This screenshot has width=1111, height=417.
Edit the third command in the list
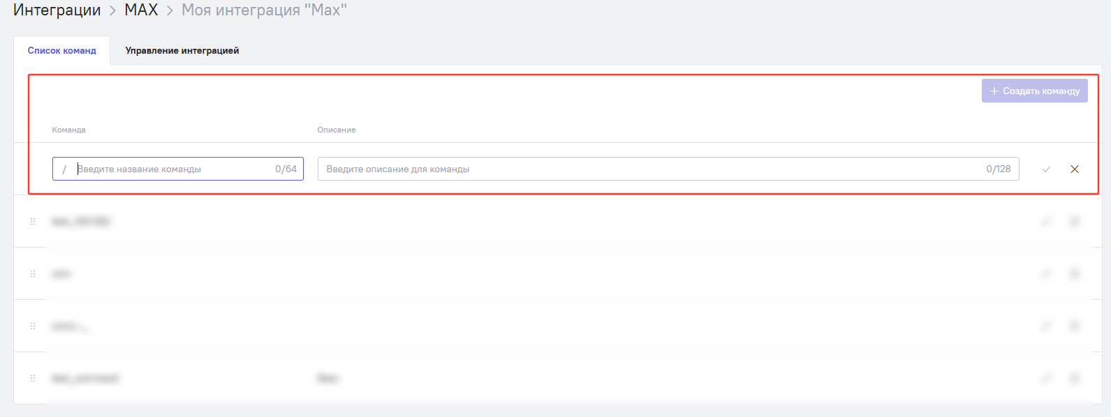[x=1046, y=326]
